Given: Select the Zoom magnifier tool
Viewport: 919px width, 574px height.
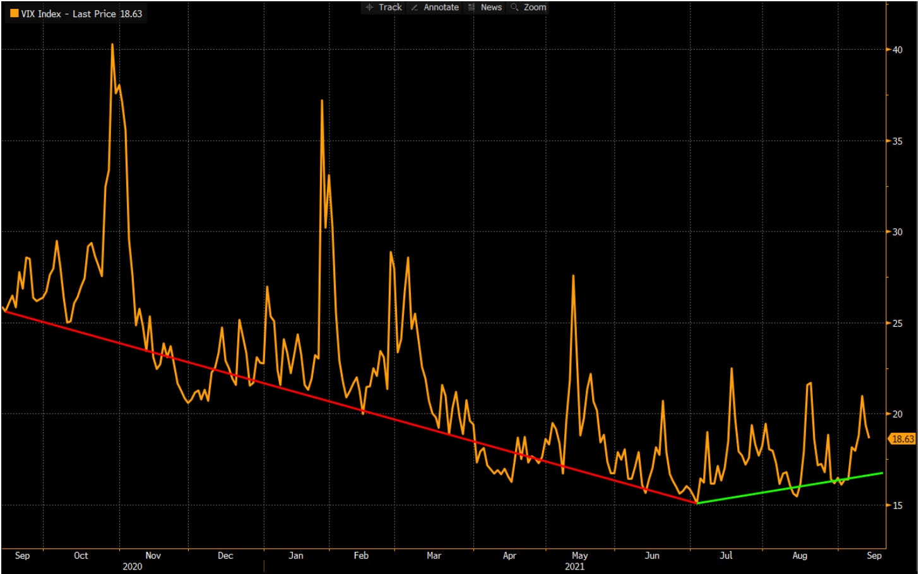Looking at the screenshot, I should coord(528,8).
